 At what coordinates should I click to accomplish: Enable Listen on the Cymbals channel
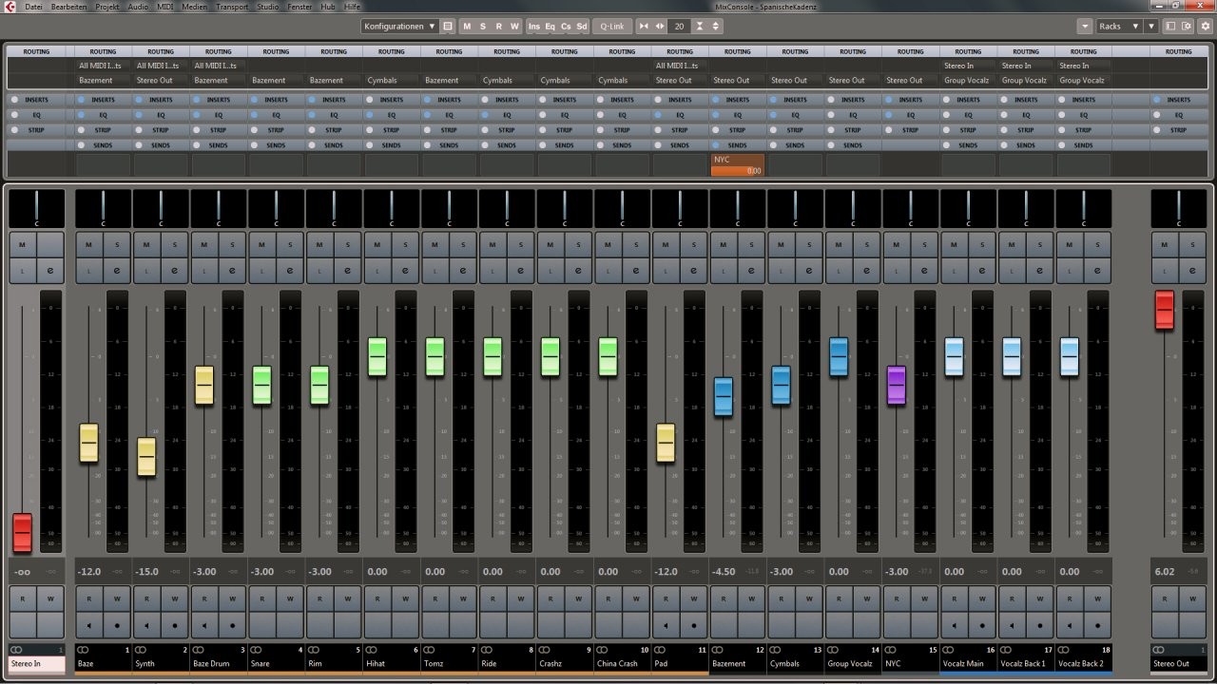tap(781, 272)
